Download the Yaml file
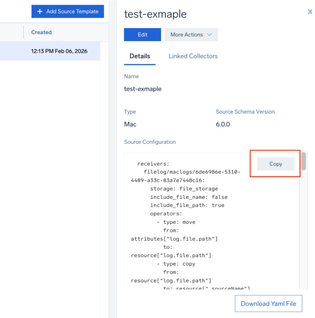The width and height of the screenshot is (315, 318). point(268,304)
